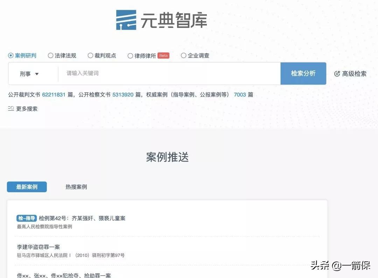378x278 pixels.
Task: Click the 更多搜索 list-search icon
Action: pos(11,109)
